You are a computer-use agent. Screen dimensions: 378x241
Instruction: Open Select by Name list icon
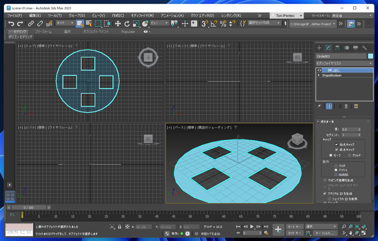pyautogui.click(x=89, y=24)
